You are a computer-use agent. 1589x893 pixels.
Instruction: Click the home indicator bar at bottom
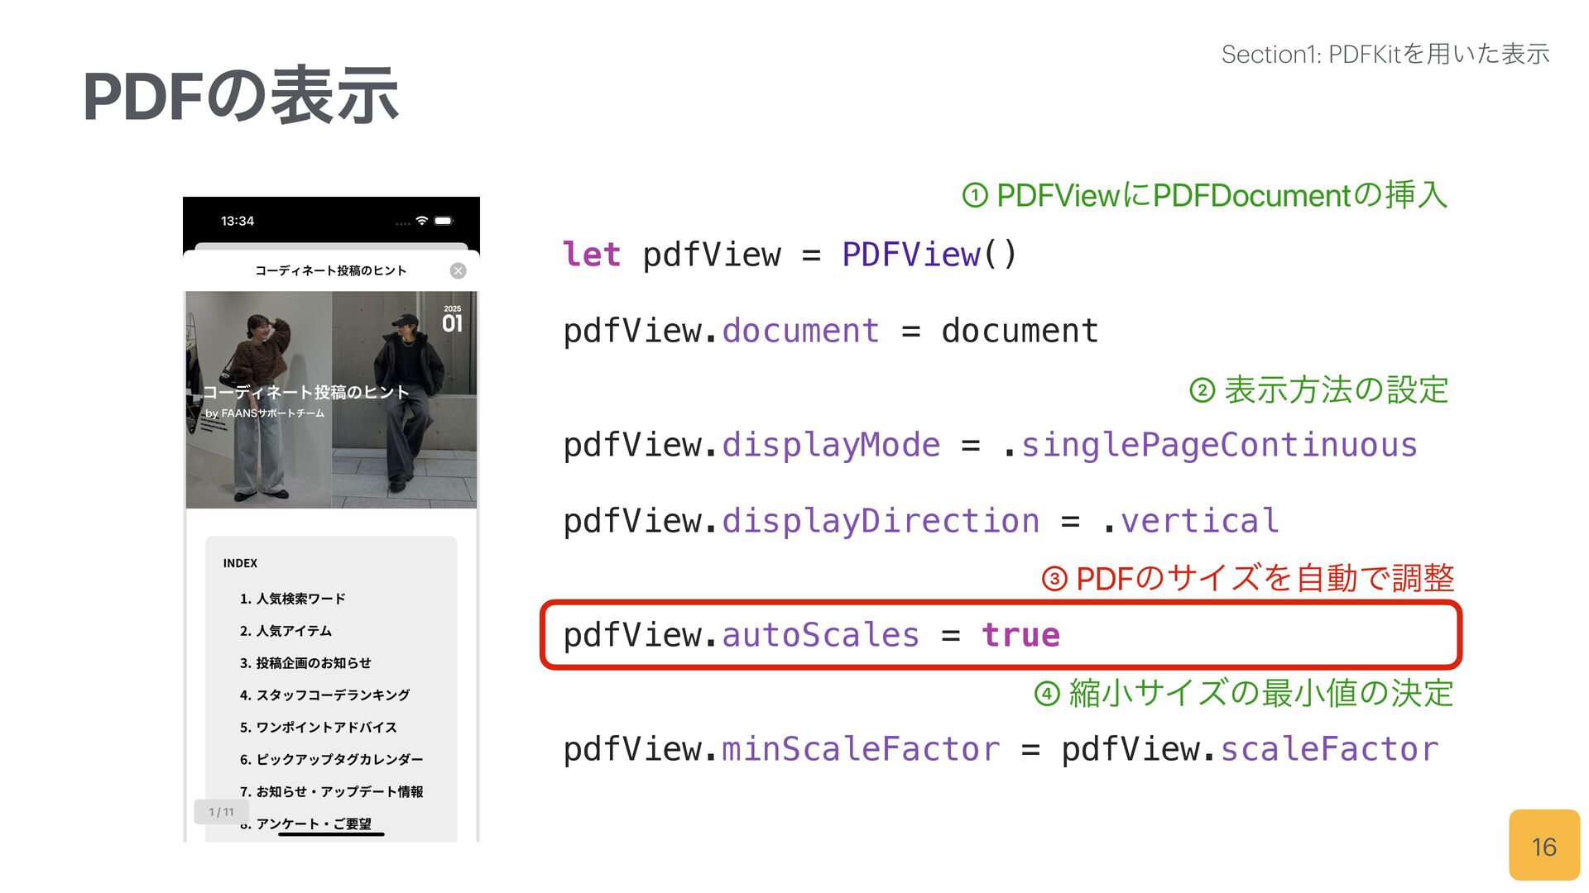[x=331, y=834]
